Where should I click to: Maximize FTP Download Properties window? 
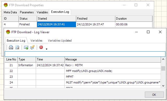pyautogui.click(x=136, y=5)
